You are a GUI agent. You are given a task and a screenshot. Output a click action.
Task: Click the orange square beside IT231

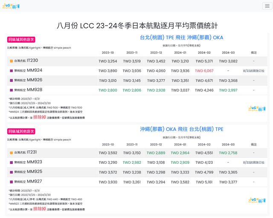tap(12, 152)
